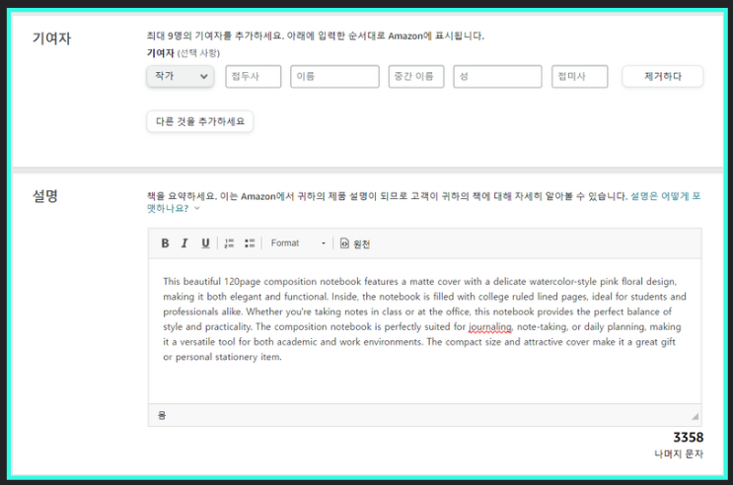Click the 기여자 (선택 사항) label
Screen dimensions: 733x485
(x=183, y=53)
